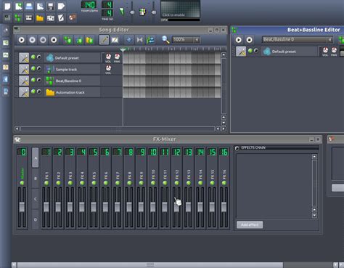Open track actions menu in Beat+Bassline Editor
The height and width of the screenshot is (268, 344).
coord(241,52)
